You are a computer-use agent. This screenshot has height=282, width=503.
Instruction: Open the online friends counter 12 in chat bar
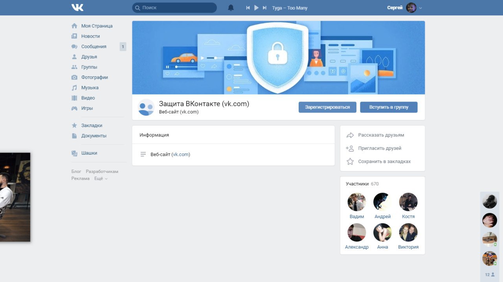[490, 275]
